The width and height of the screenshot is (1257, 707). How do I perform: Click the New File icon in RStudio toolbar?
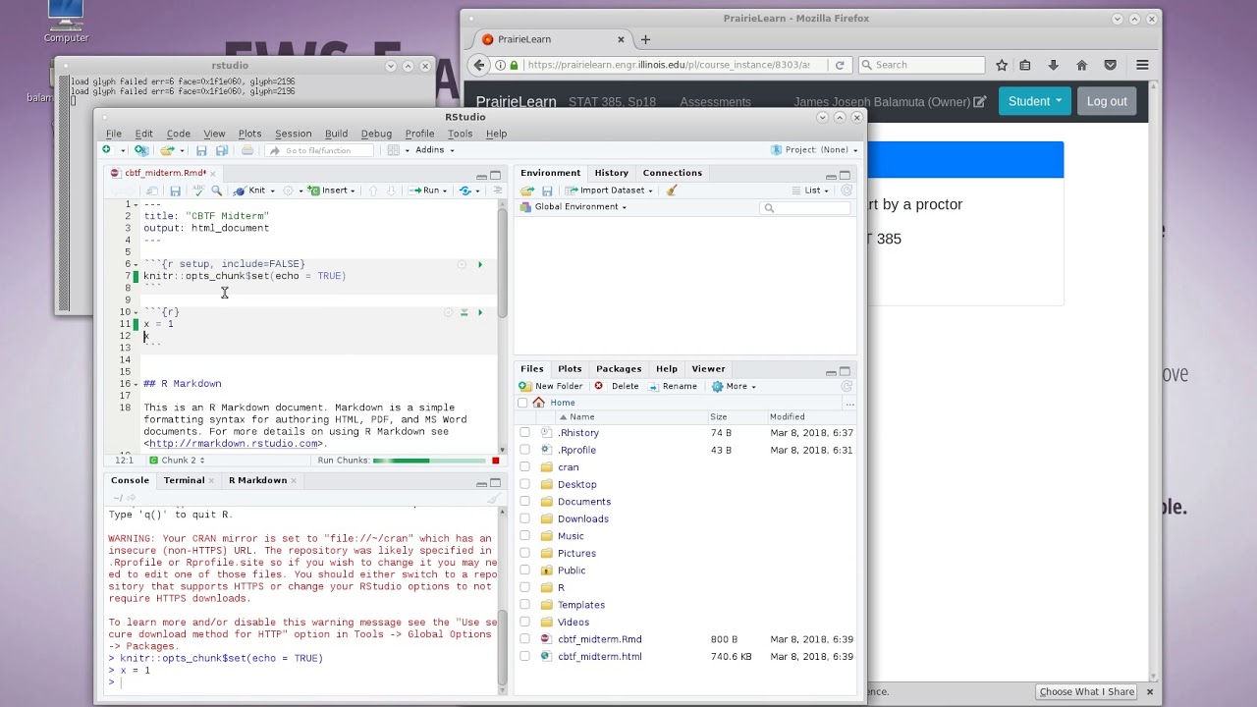[x=106, y=150]
